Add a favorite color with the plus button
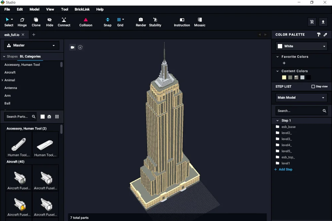Screen dimensions: 332x221 (x=284, y=63)
